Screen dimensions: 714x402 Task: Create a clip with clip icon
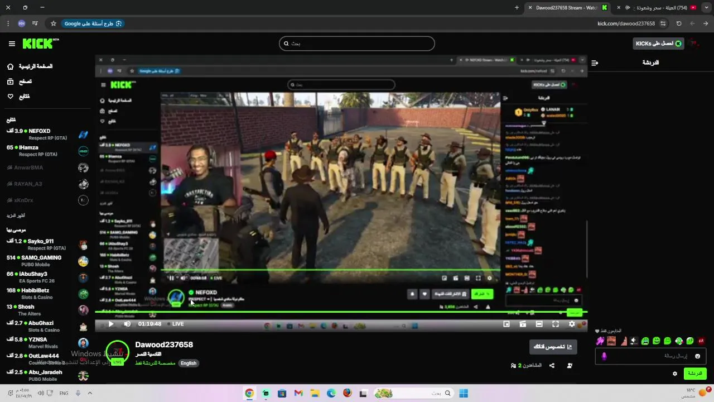523,324
